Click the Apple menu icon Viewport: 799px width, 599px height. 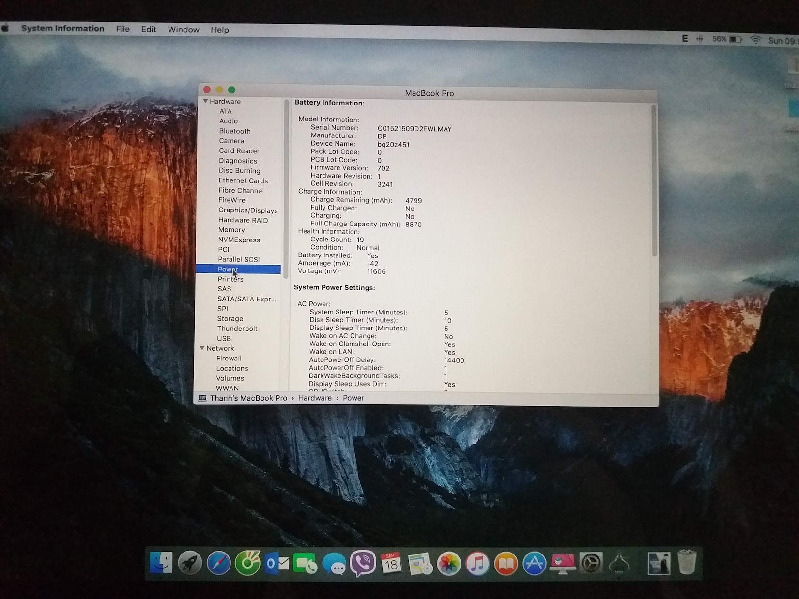coord(5,28)
